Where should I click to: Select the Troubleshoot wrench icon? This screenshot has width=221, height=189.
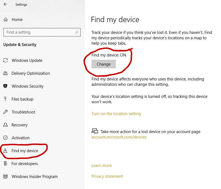pyautogui.click(x=5, y=112)
